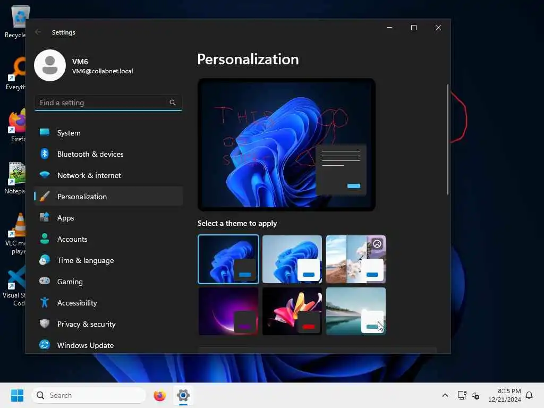Select the VLC media player desktop icon
The image size is (544, 408).
point(15,234)
